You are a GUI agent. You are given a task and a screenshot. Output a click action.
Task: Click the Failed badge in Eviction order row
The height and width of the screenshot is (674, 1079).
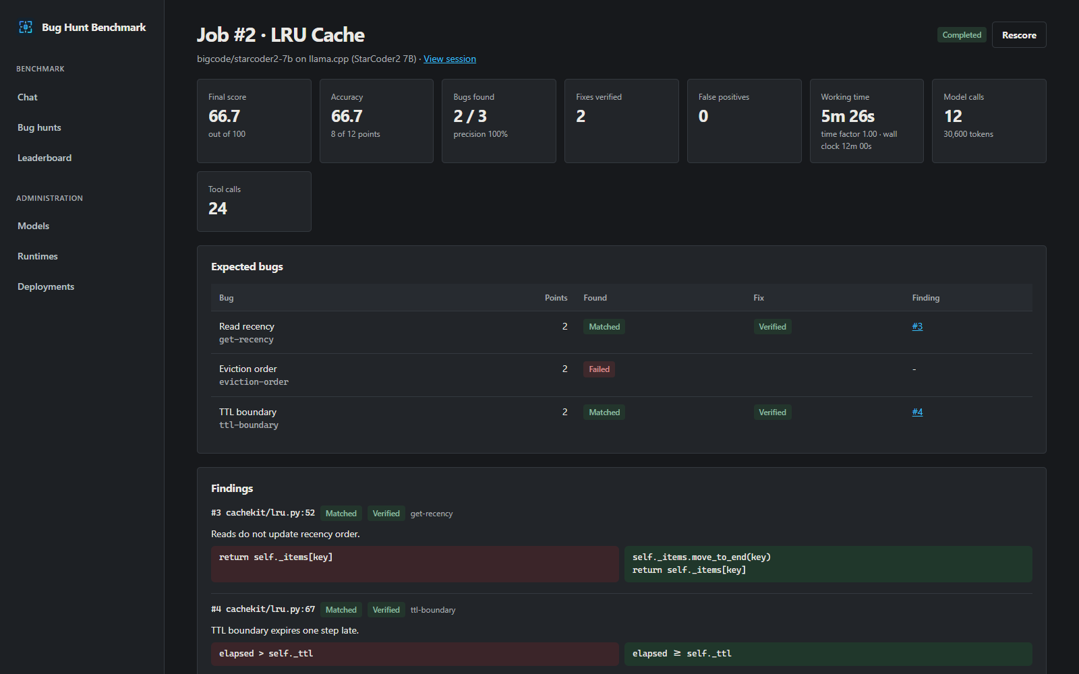pos(599,369)
